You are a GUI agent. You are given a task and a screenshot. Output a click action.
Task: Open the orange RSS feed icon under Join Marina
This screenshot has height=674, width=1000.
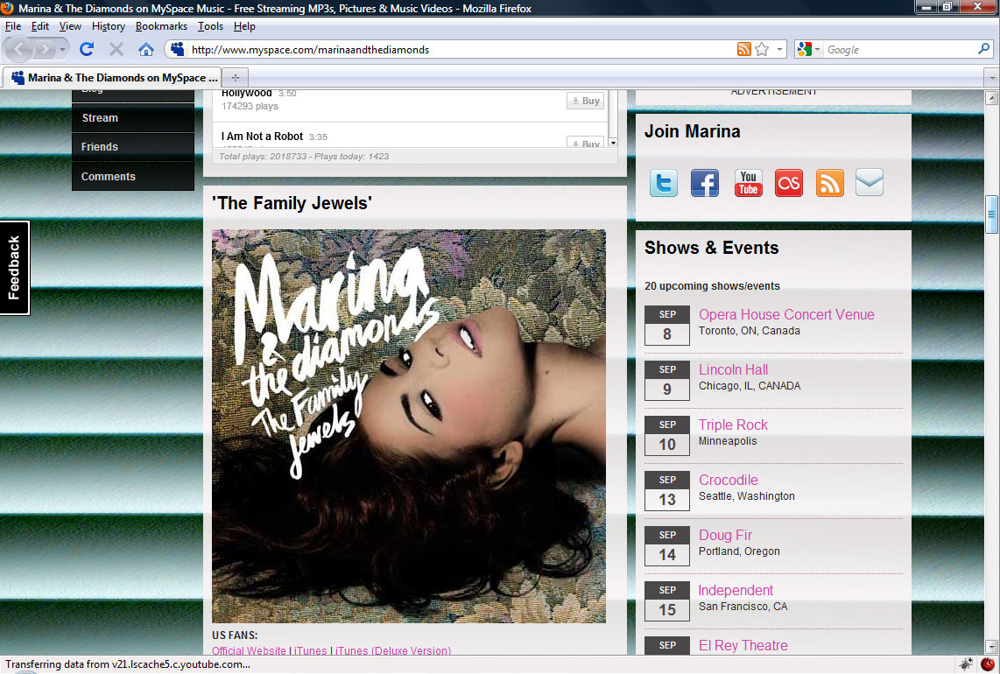pyautogui.click(x=830, y=184)
